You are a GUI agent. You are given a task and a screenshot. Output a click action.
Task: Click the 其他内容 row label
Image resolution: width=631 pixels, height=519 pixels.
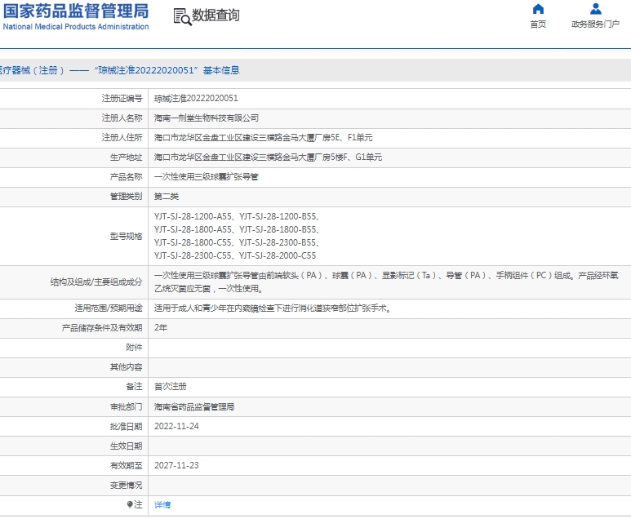click(126, 367)
